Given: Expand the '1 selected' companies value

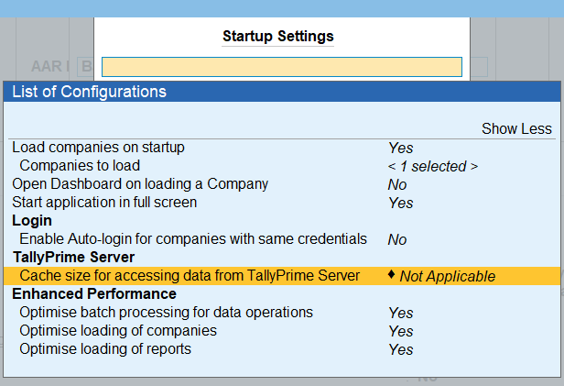Looking at the screenshot, I should pos(432,166).
